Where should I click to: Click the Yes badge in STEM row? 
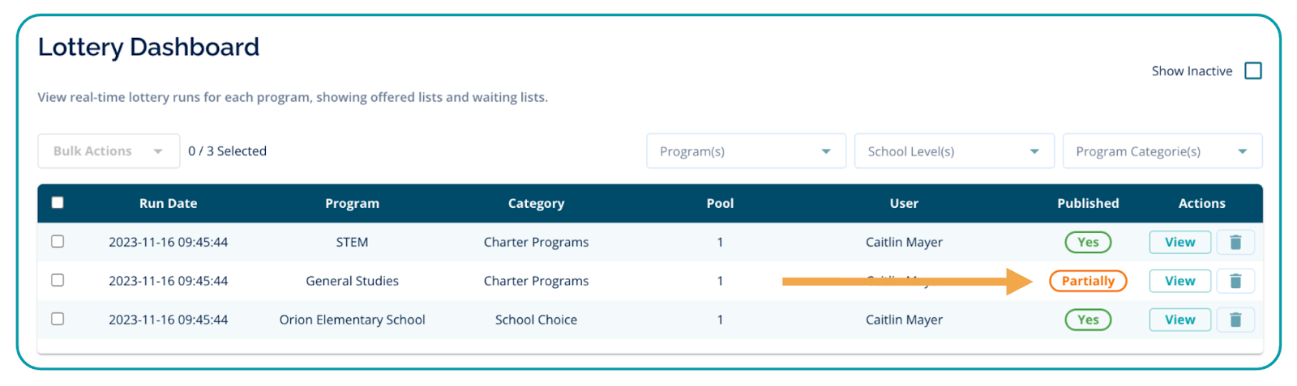[1088, 242]
